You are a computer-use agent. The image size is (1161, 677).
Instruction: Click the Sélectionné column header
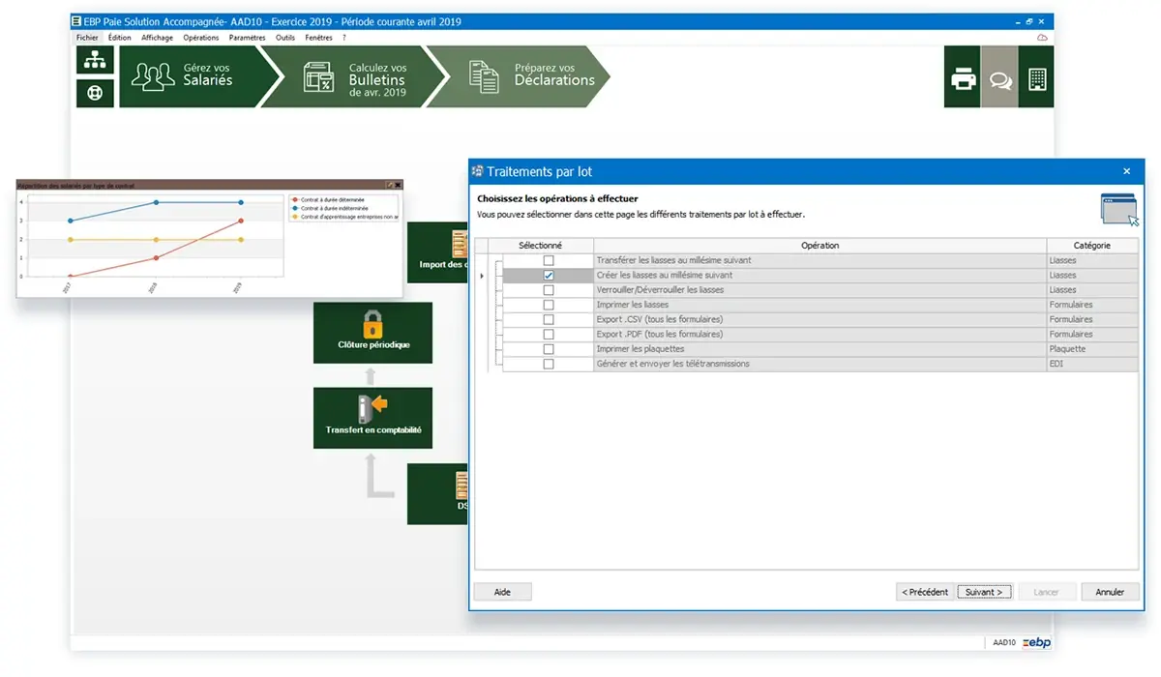pos(540,246)
